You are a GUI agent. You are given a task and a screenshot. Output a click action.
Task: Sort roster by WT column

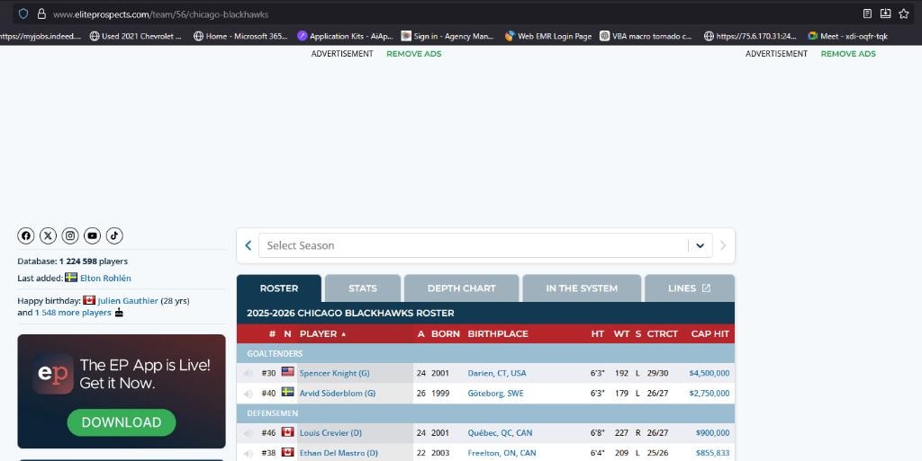(621, 333)
